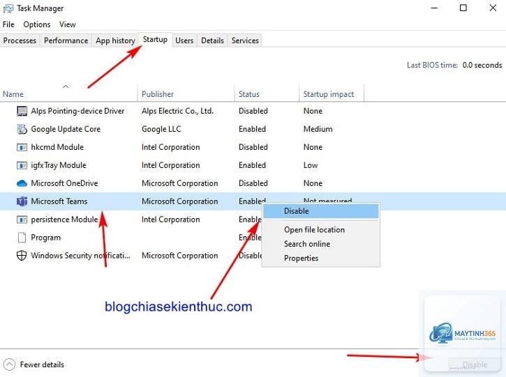Switch to the Details tab

[212, 40]
